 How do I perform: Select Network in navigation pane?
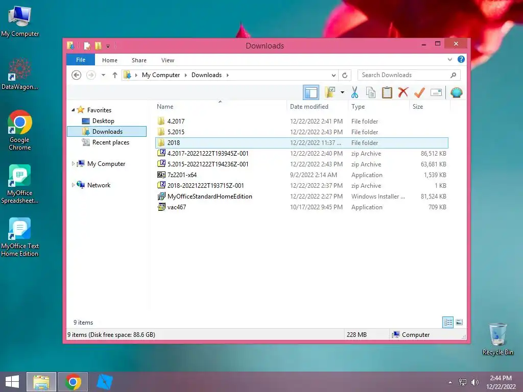click(99, 185)
